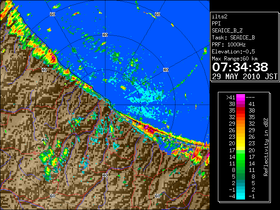The height and width of the screenshot is (210, 280).
Task: Click '20' in the legend's left column
Action: 232,143
